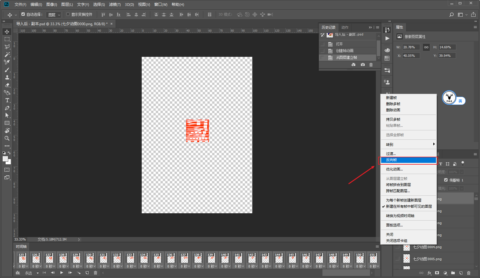Choose 删除动画 menu entry
Screen dimensions: 480x278
408,110
